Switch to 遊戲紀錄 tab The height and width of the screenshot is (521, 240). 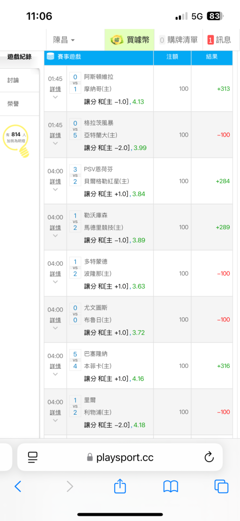tap(20, 57)
